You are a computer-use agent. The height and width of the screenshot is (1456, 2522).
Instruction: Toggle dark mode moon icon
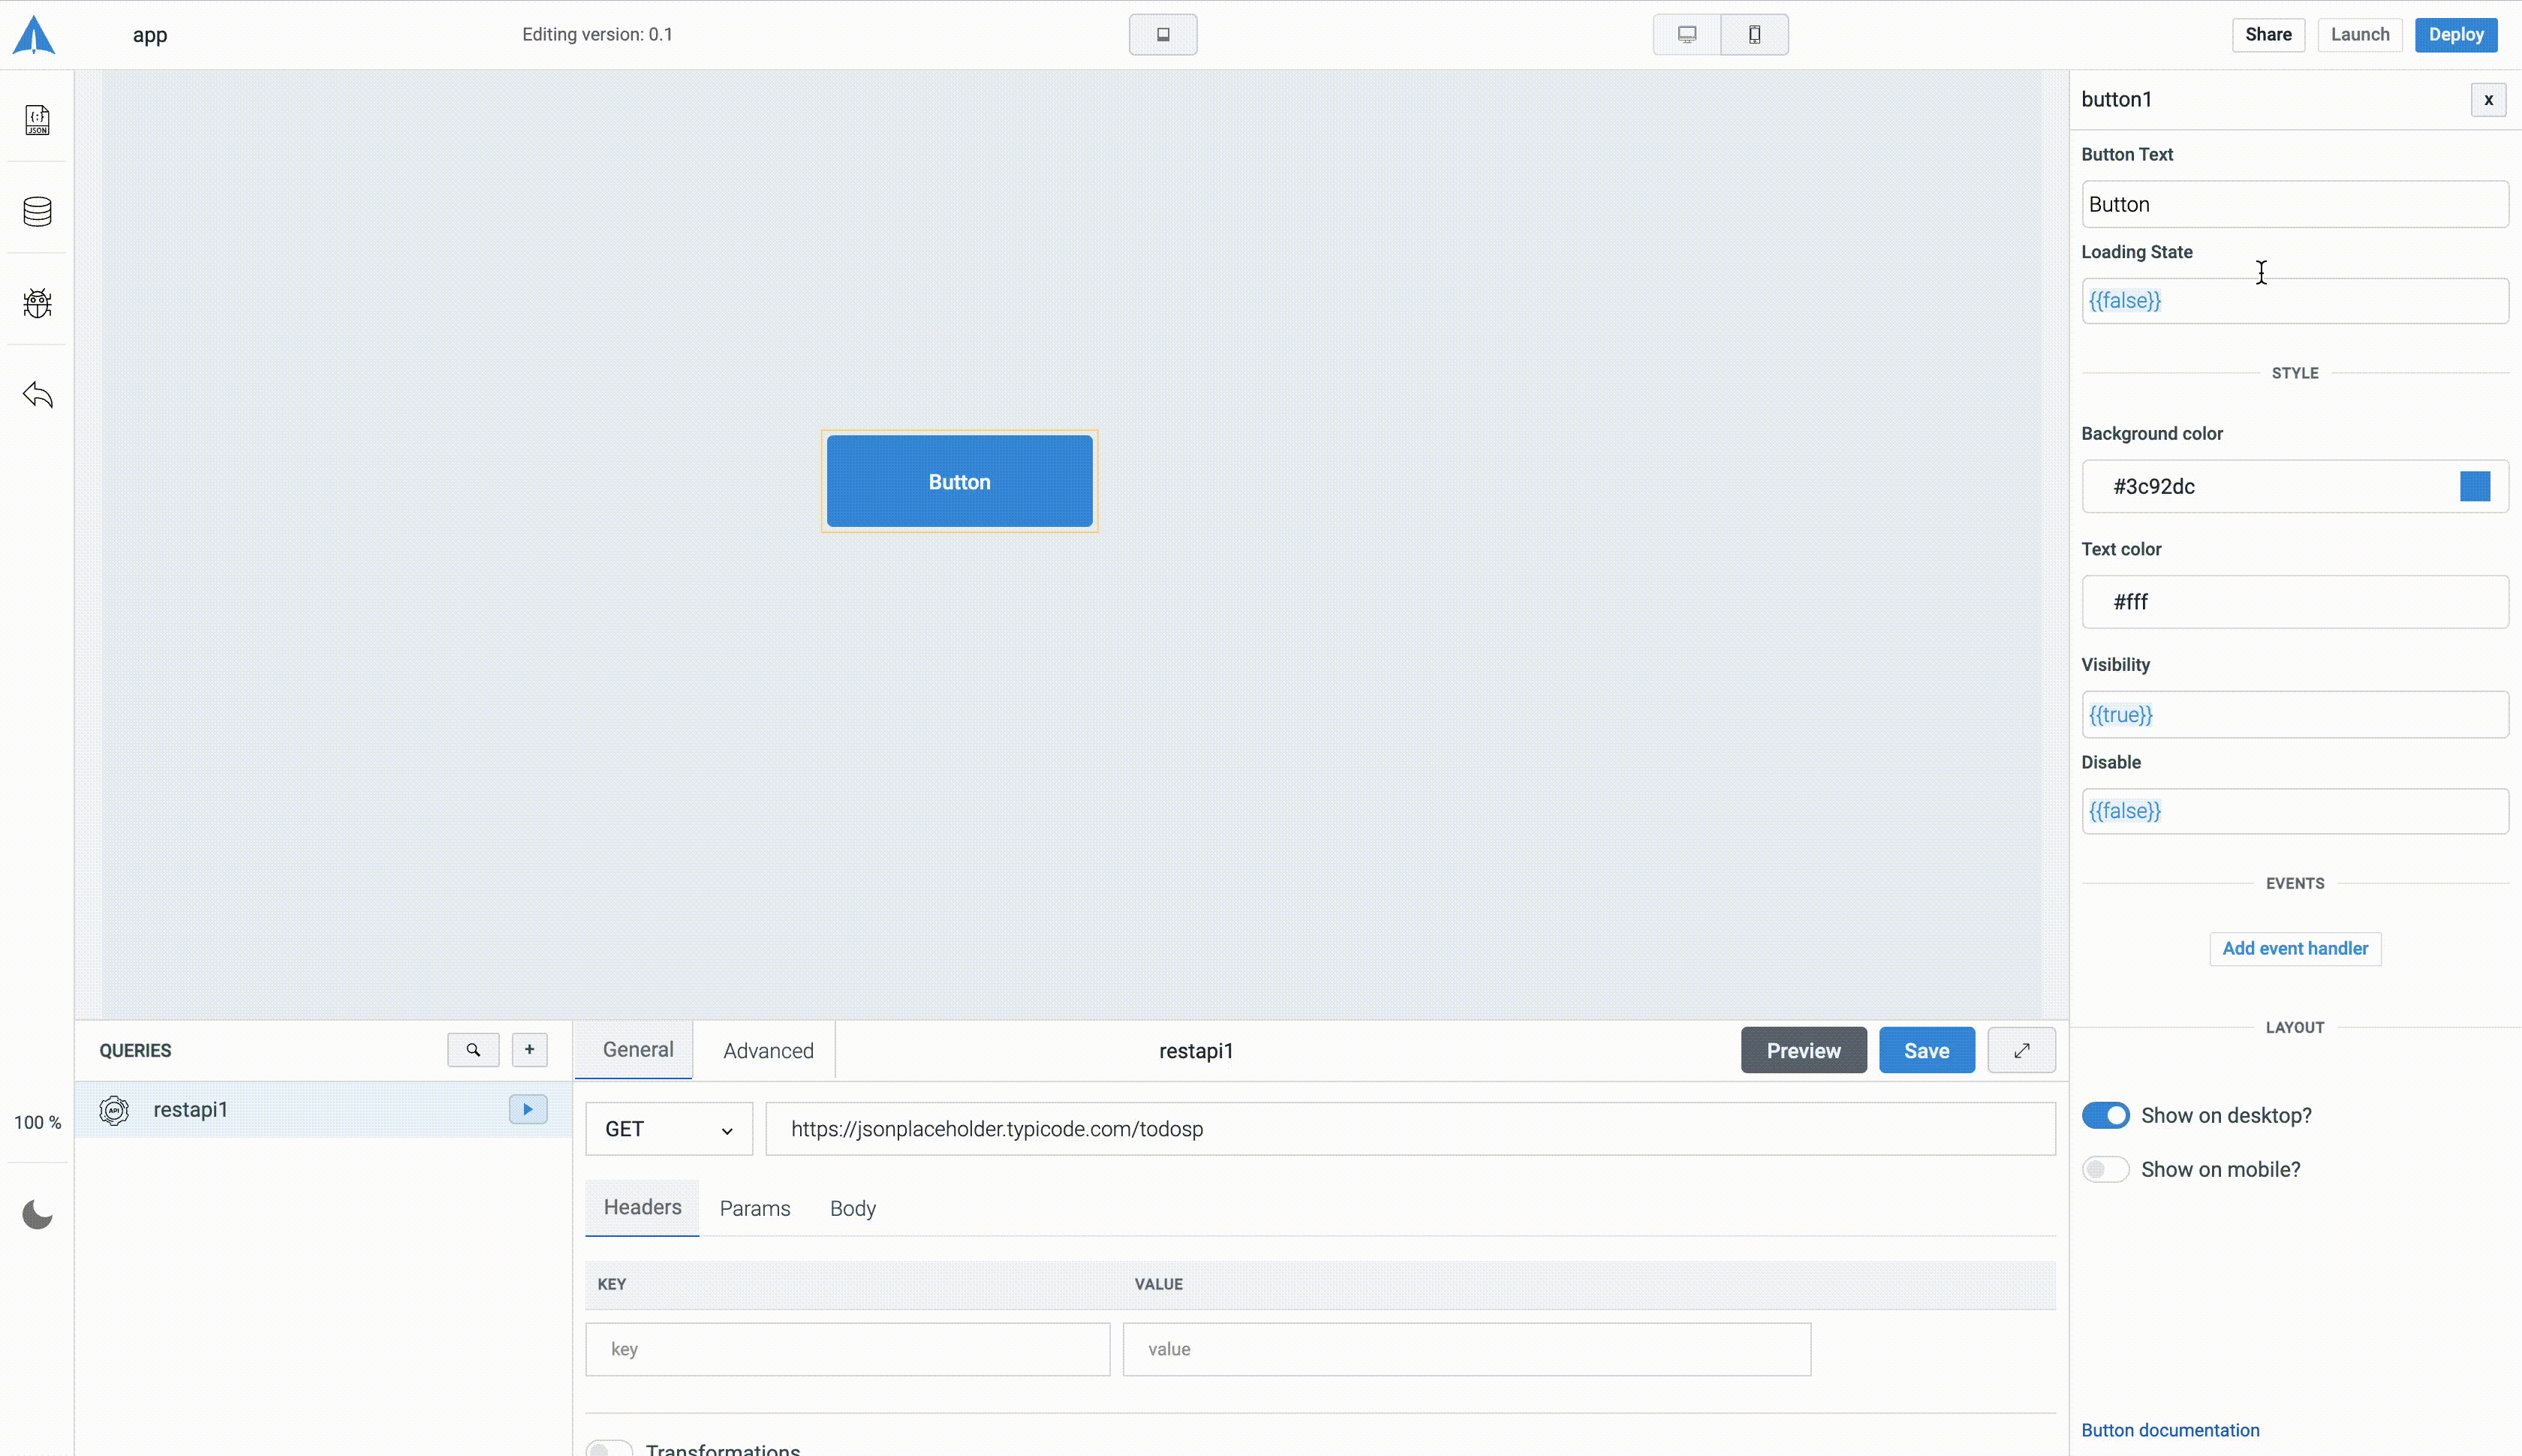coord(37,1214)
